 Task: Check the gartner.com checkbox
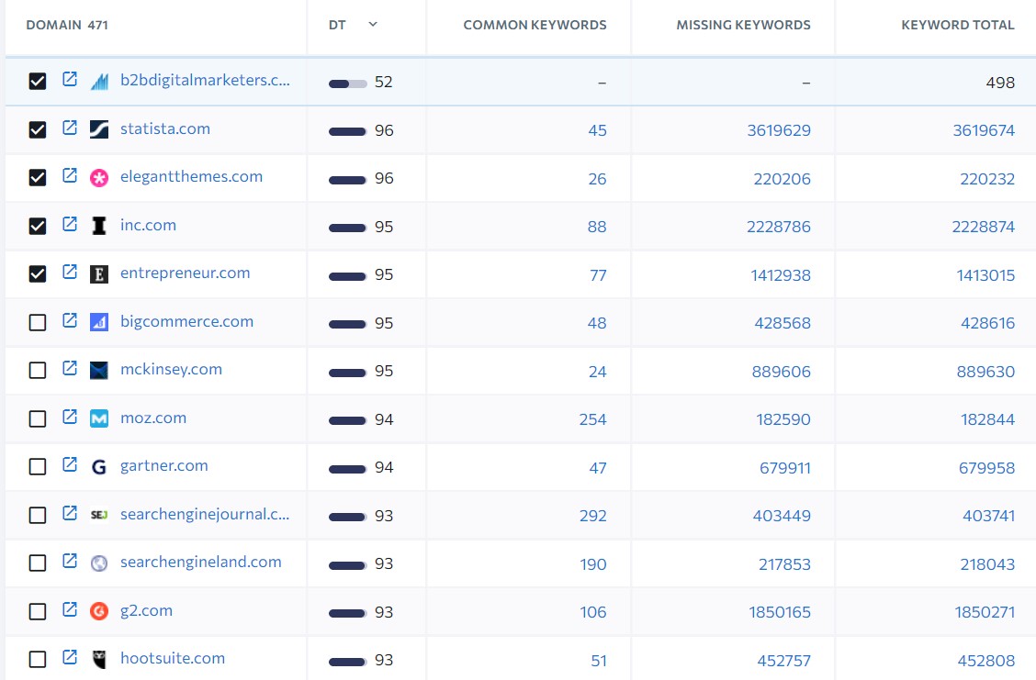(38, 467)
